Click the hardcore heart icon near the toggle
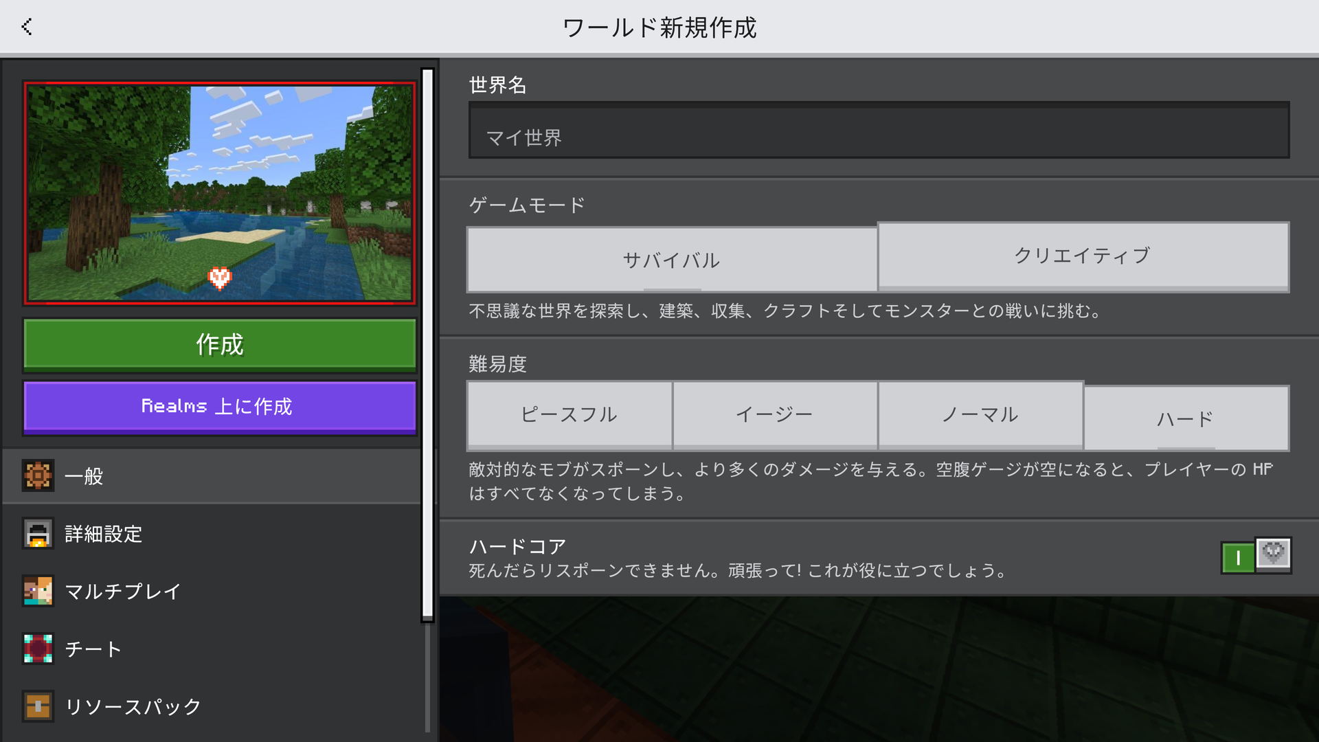1319x742 pixels. (1275, 554)
